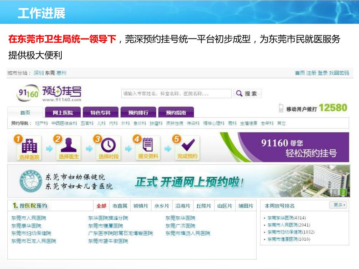Switch city site to 深圳
Viewport: 359px width, 269px height.
pos(38,73)
